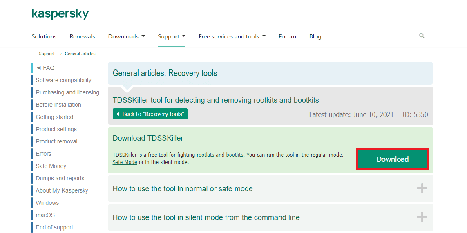Click the Latest update: June 10, 2021 text
The width and height of the screenshot is (467, 233).
pyautogui.click(x=351, y=114)
